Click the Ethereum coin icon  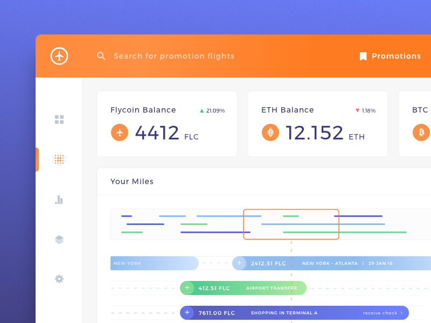[270, 132]
